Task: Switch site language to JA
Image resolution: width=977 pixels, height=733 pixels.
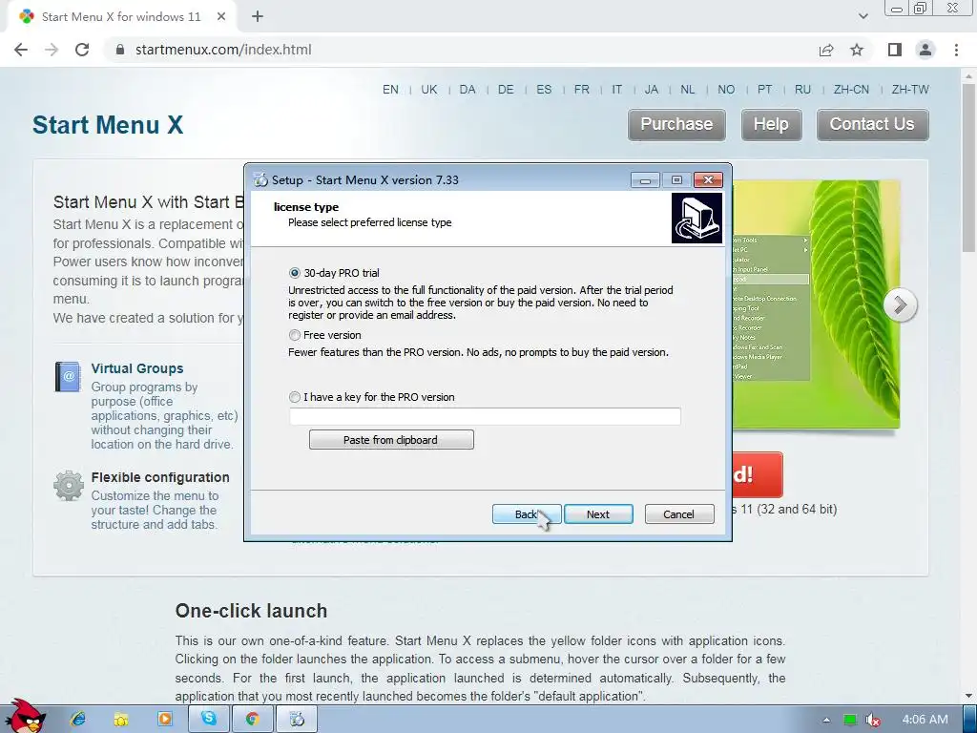Action: coord(652,89)
